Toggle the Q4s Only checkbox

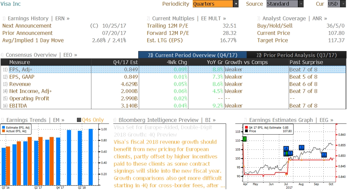pyautogui.click(x=79, y=120)
